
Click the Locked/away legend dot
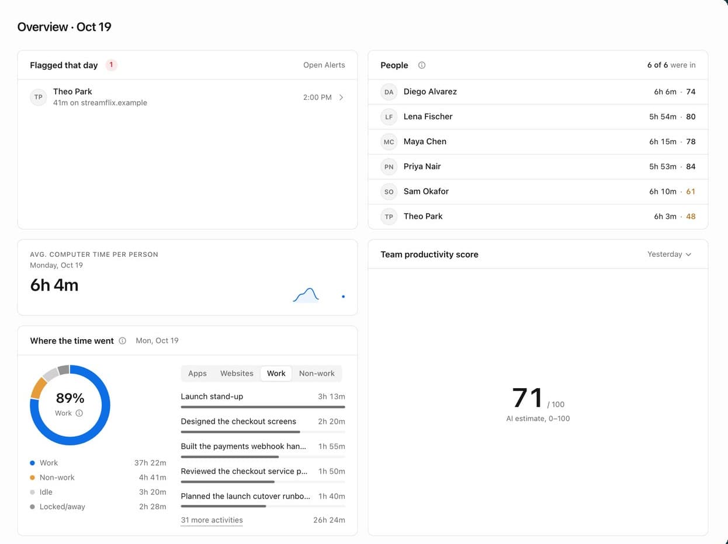coord(33,507)
